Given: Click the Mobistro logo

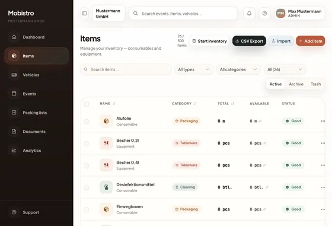Looking at the screenshot, I should pyautogui.click(x=21, y=13).
